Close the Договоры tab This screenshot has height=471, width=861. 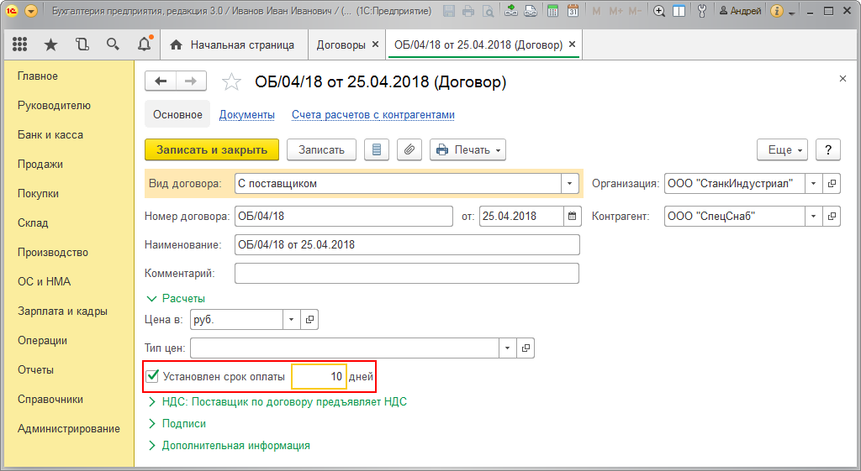point(376,44)
